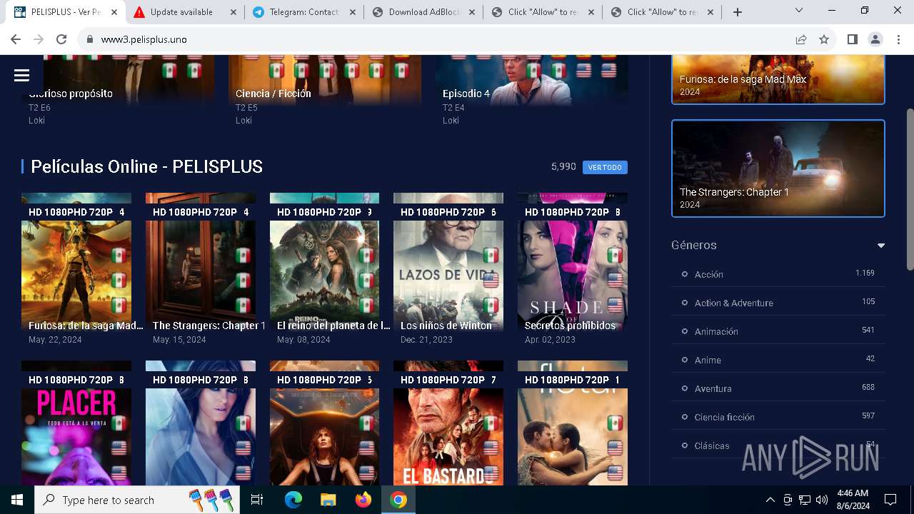Close the Update available tab
914x514 pixels.
pyautogui.click(x=233, y=12)
